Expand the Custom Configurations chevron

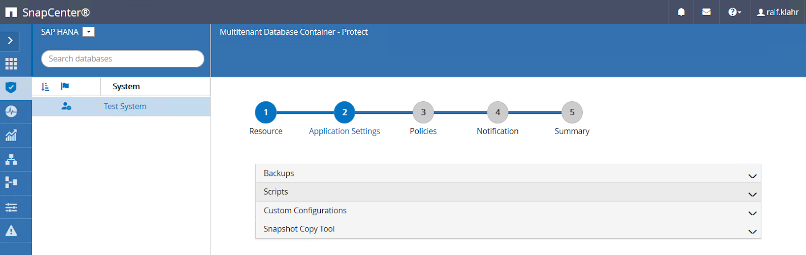[x=753, y=213]
